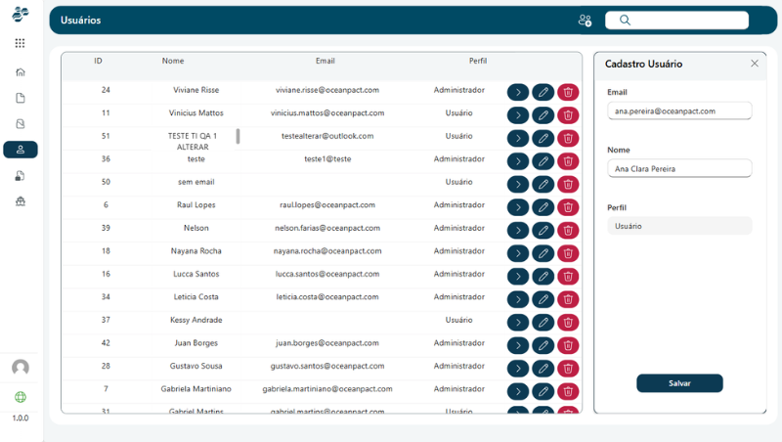Go to the home page icon
This screenshot has width=782, height=442.
point(21,71)
